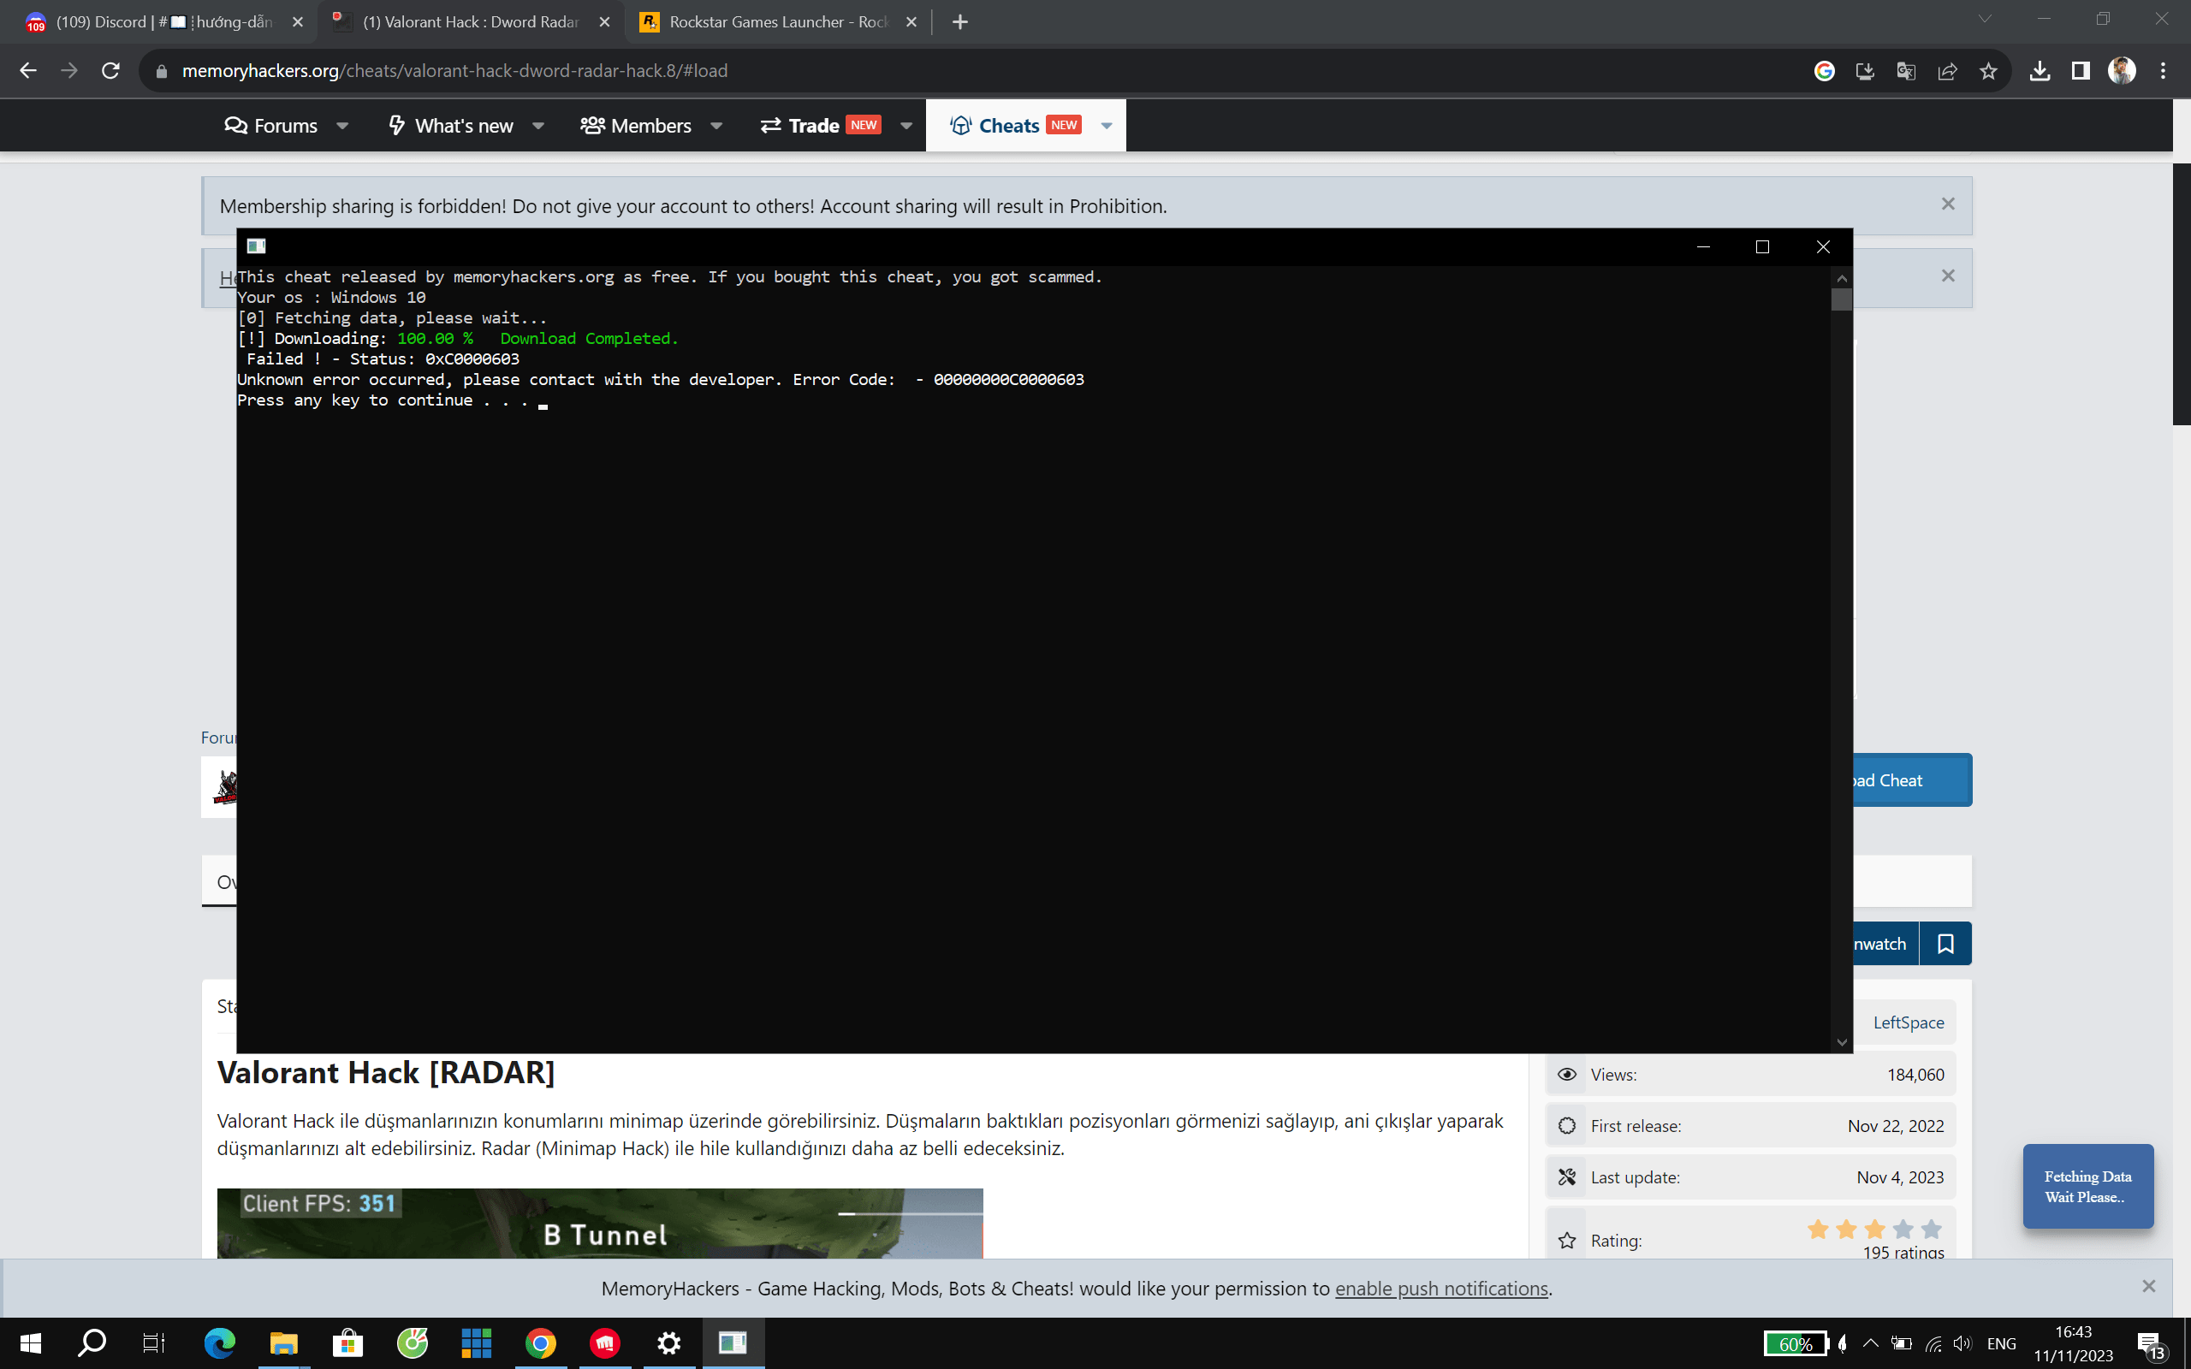Switch to Google Chrome in the taskbar
The height and width of the screenshot is (1369, 2191).
coord(541,1343)
